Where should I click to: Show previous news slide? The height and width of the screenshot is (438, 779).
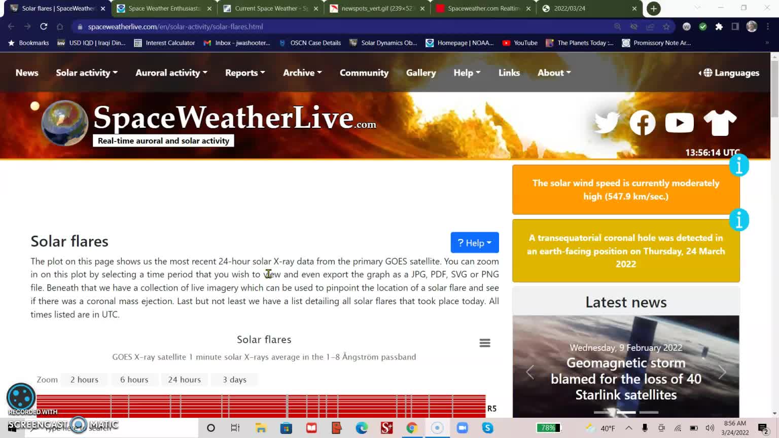(530, 373)
